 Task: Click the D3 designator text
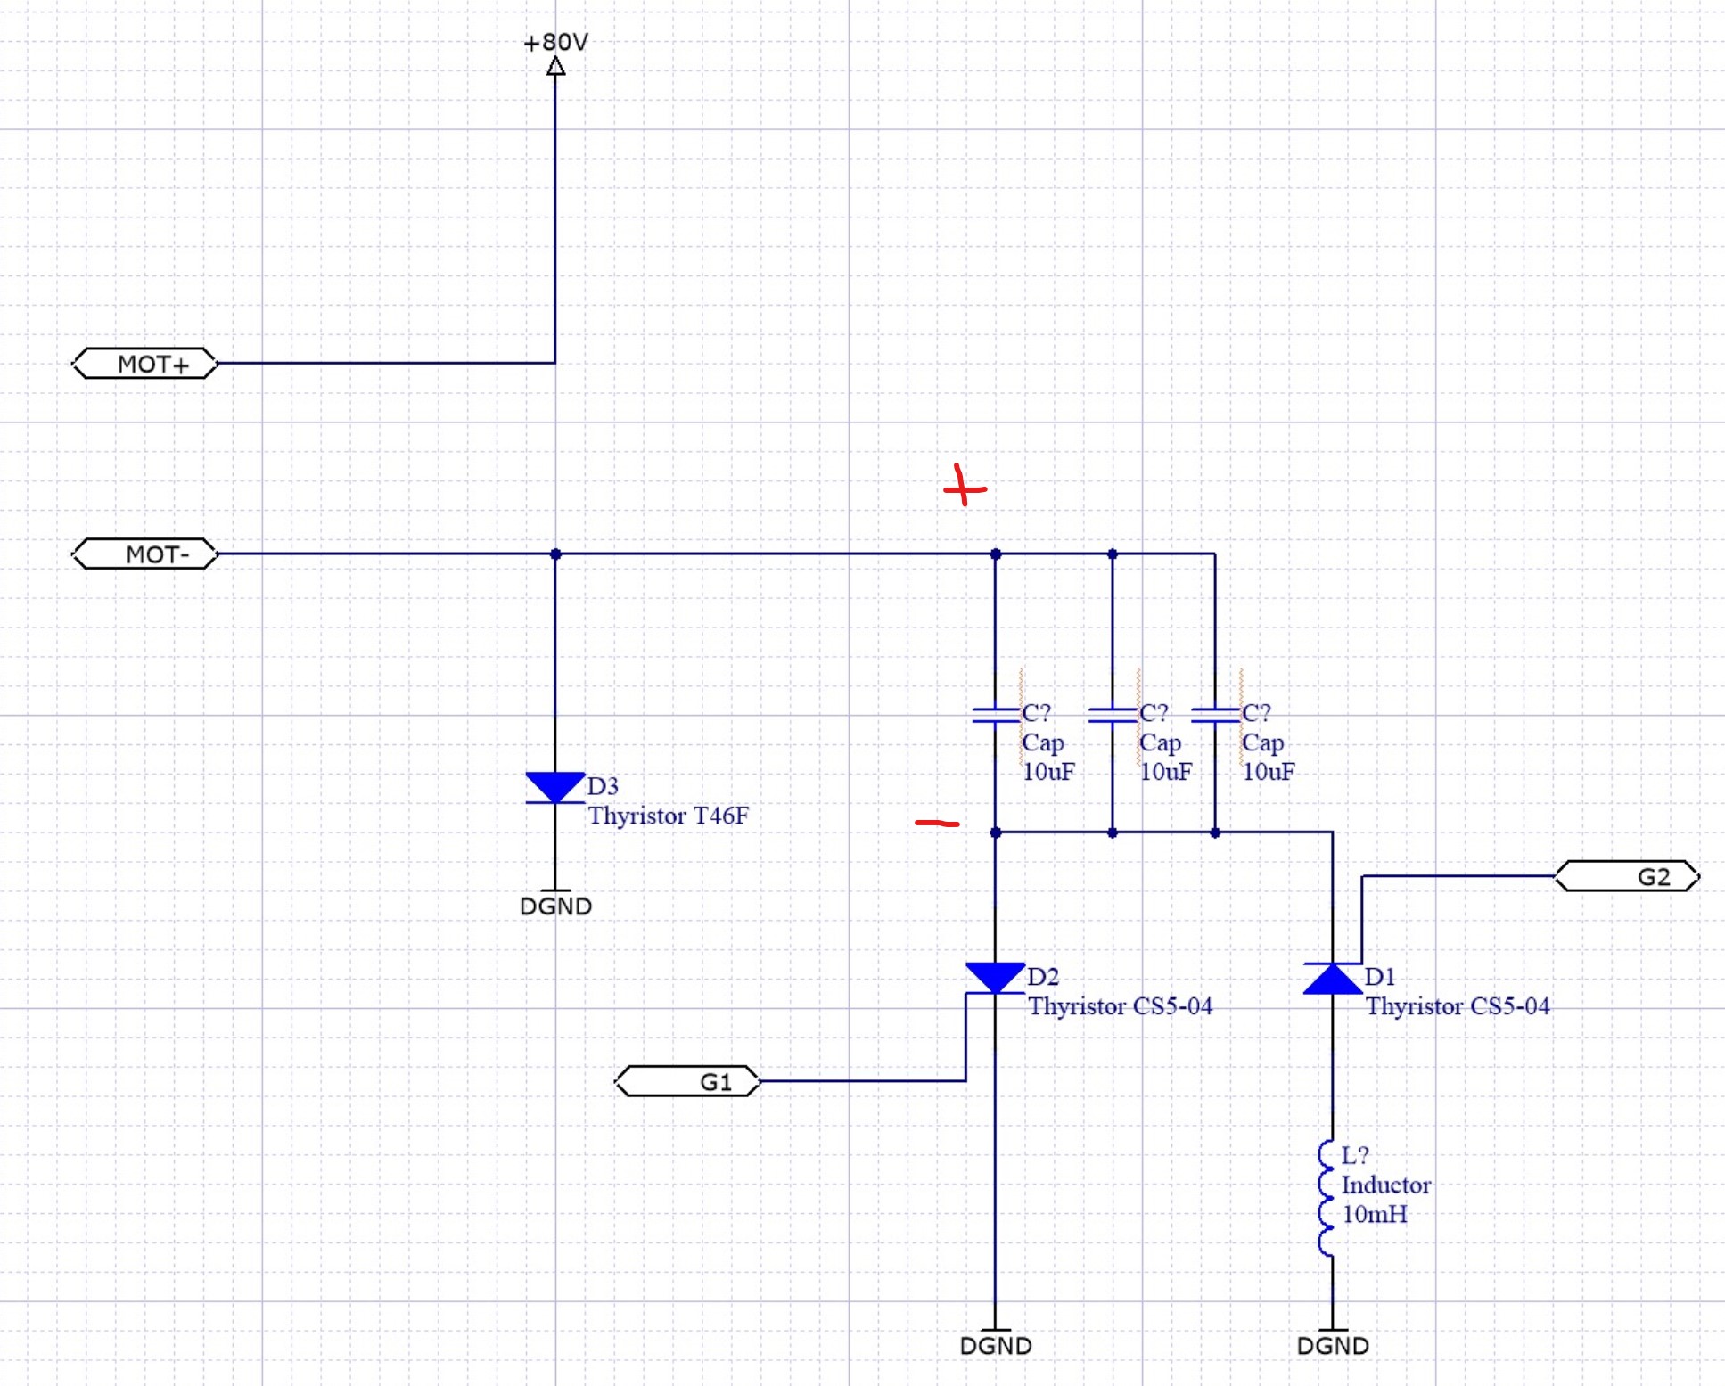point(603,786)
